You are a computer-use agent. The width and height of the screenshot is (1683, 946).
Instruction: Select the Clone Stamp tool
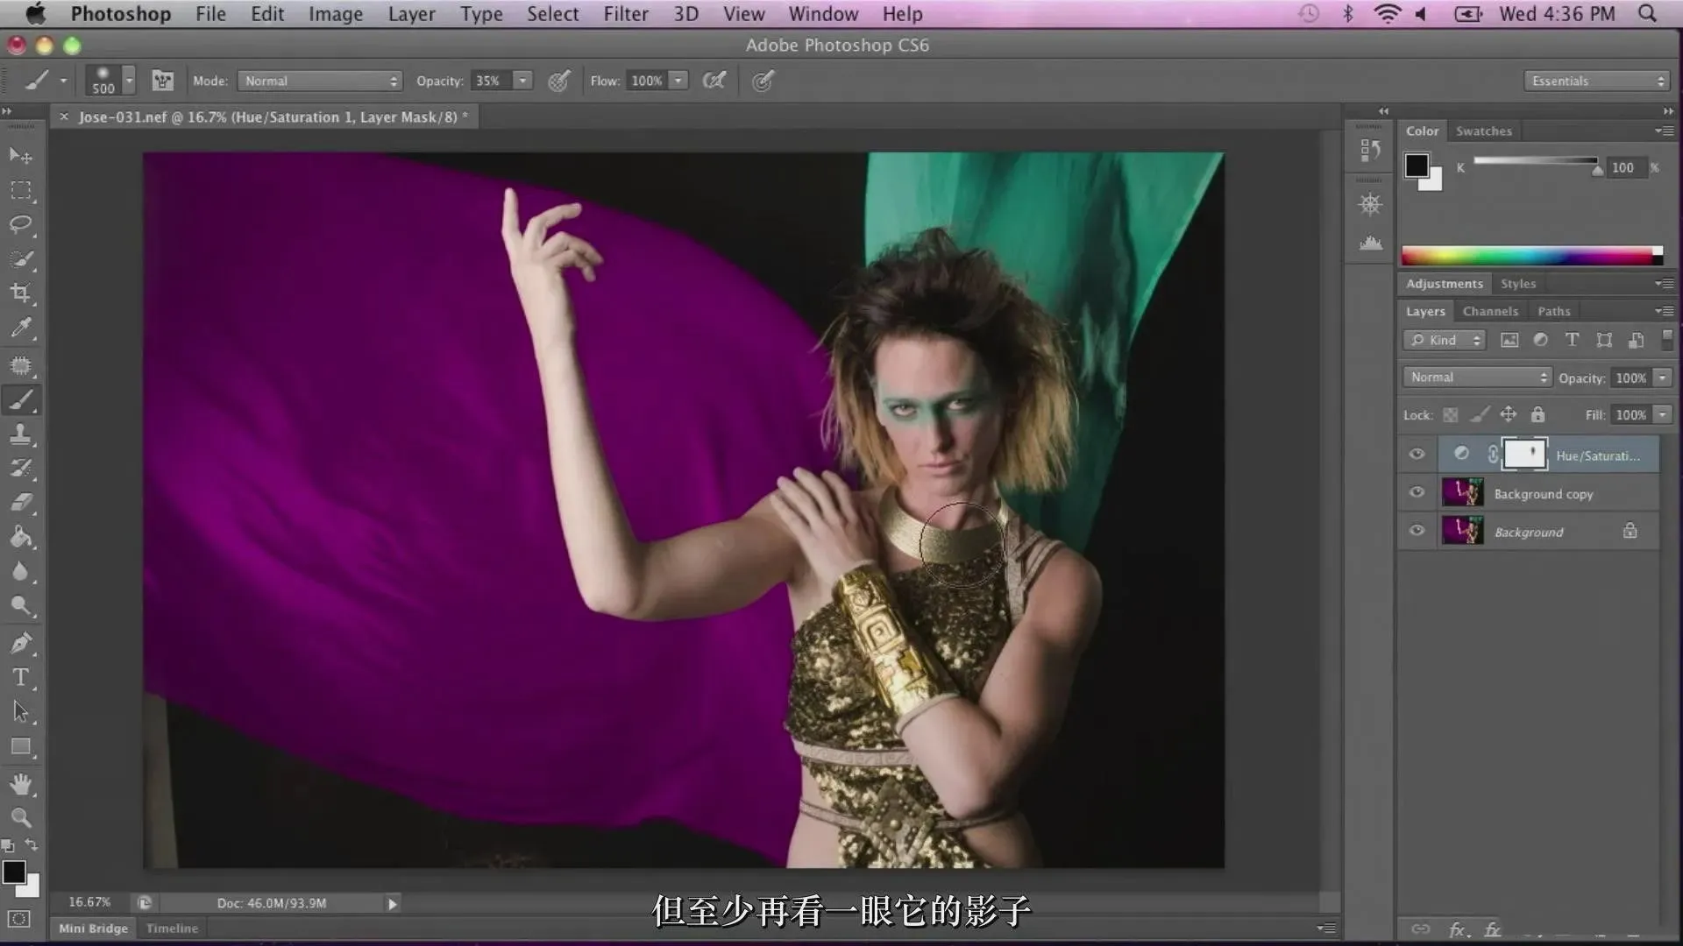[21, 434]
